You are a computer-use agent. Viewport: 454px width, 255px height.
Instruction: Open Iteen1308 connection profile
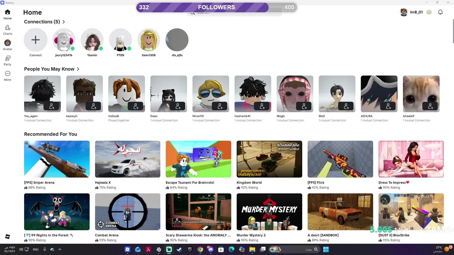(x=149, y=42)
